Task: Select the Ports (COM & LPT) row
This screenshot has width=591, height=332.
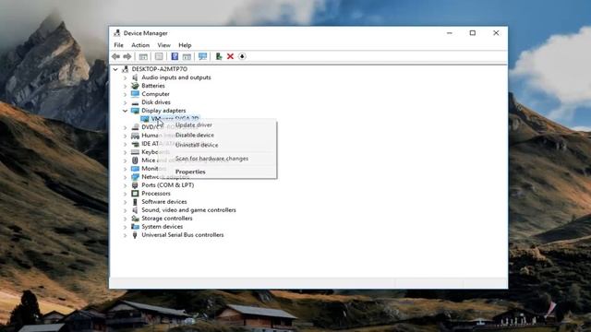Action: pyautogui.click(x=168, y=185)
